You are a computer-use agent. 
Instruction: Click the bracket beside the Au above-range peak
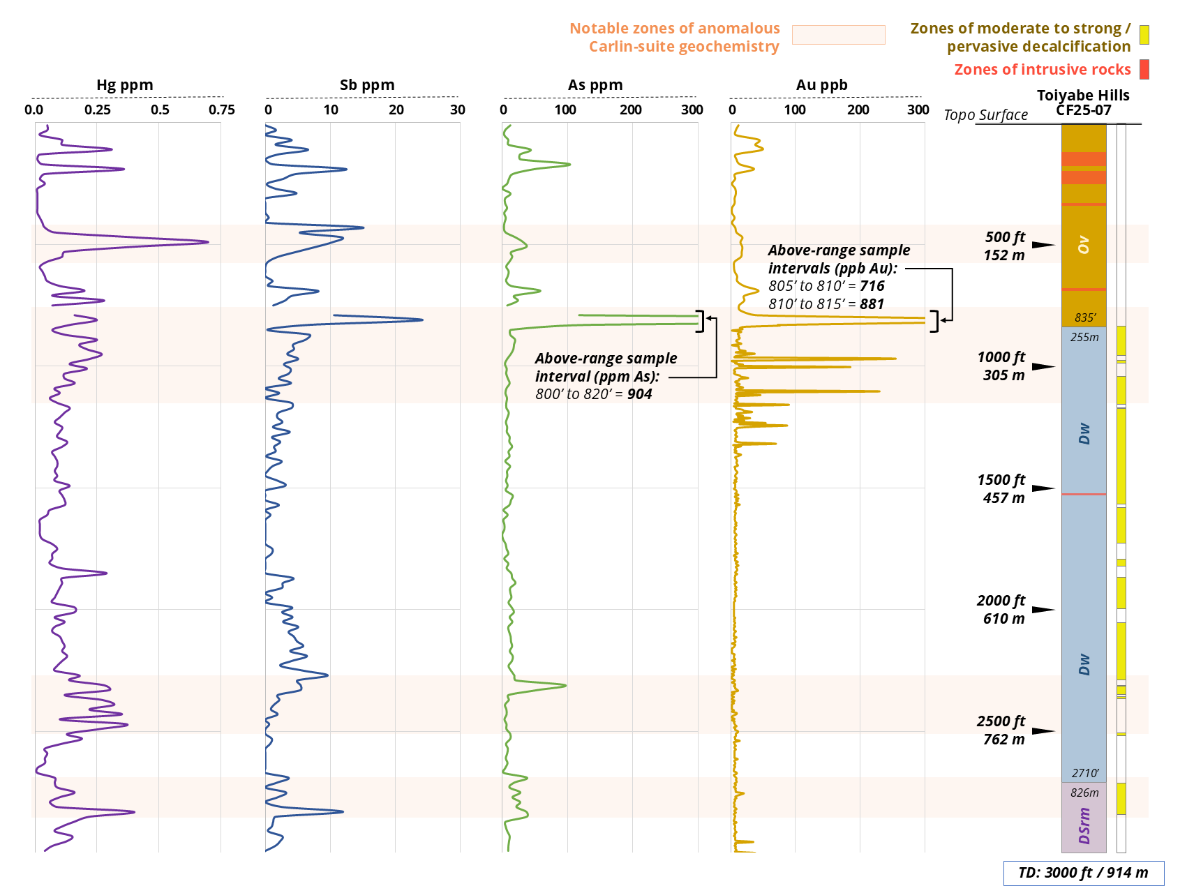(x=935, y=321)
